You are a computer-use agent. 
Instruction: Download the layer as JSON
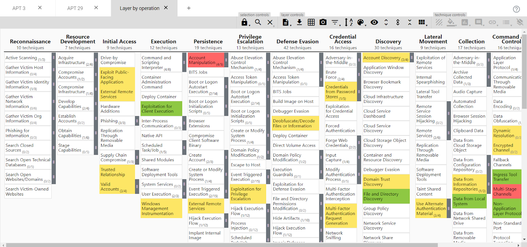[299, 22]
